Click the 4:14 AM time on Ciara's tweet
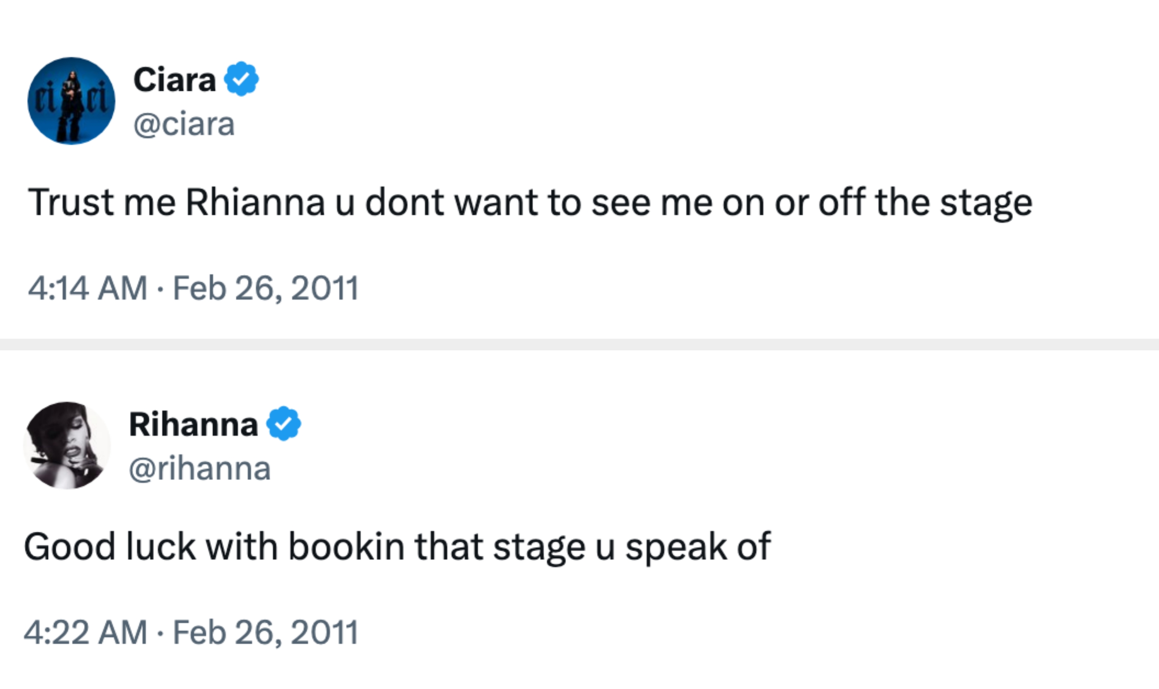Viewport: 1159px width, 689px height. pos(87,288)
